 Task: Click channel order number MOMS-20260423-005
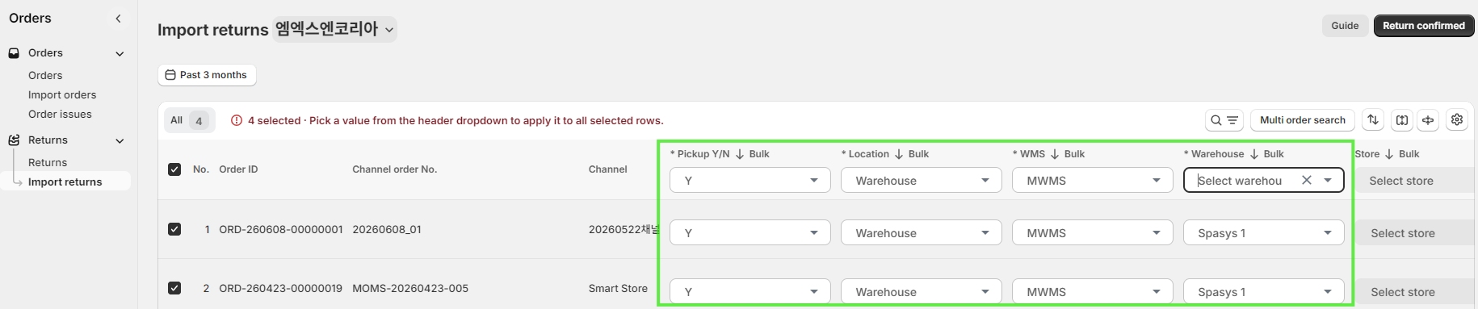pos(410,288)
